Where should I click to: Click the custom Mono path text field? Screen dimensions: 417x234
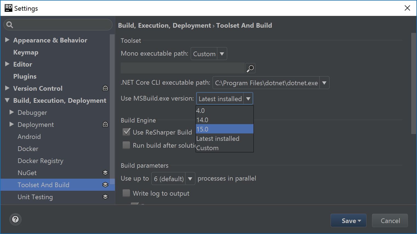pyautogui.click(x=183, y=68)
